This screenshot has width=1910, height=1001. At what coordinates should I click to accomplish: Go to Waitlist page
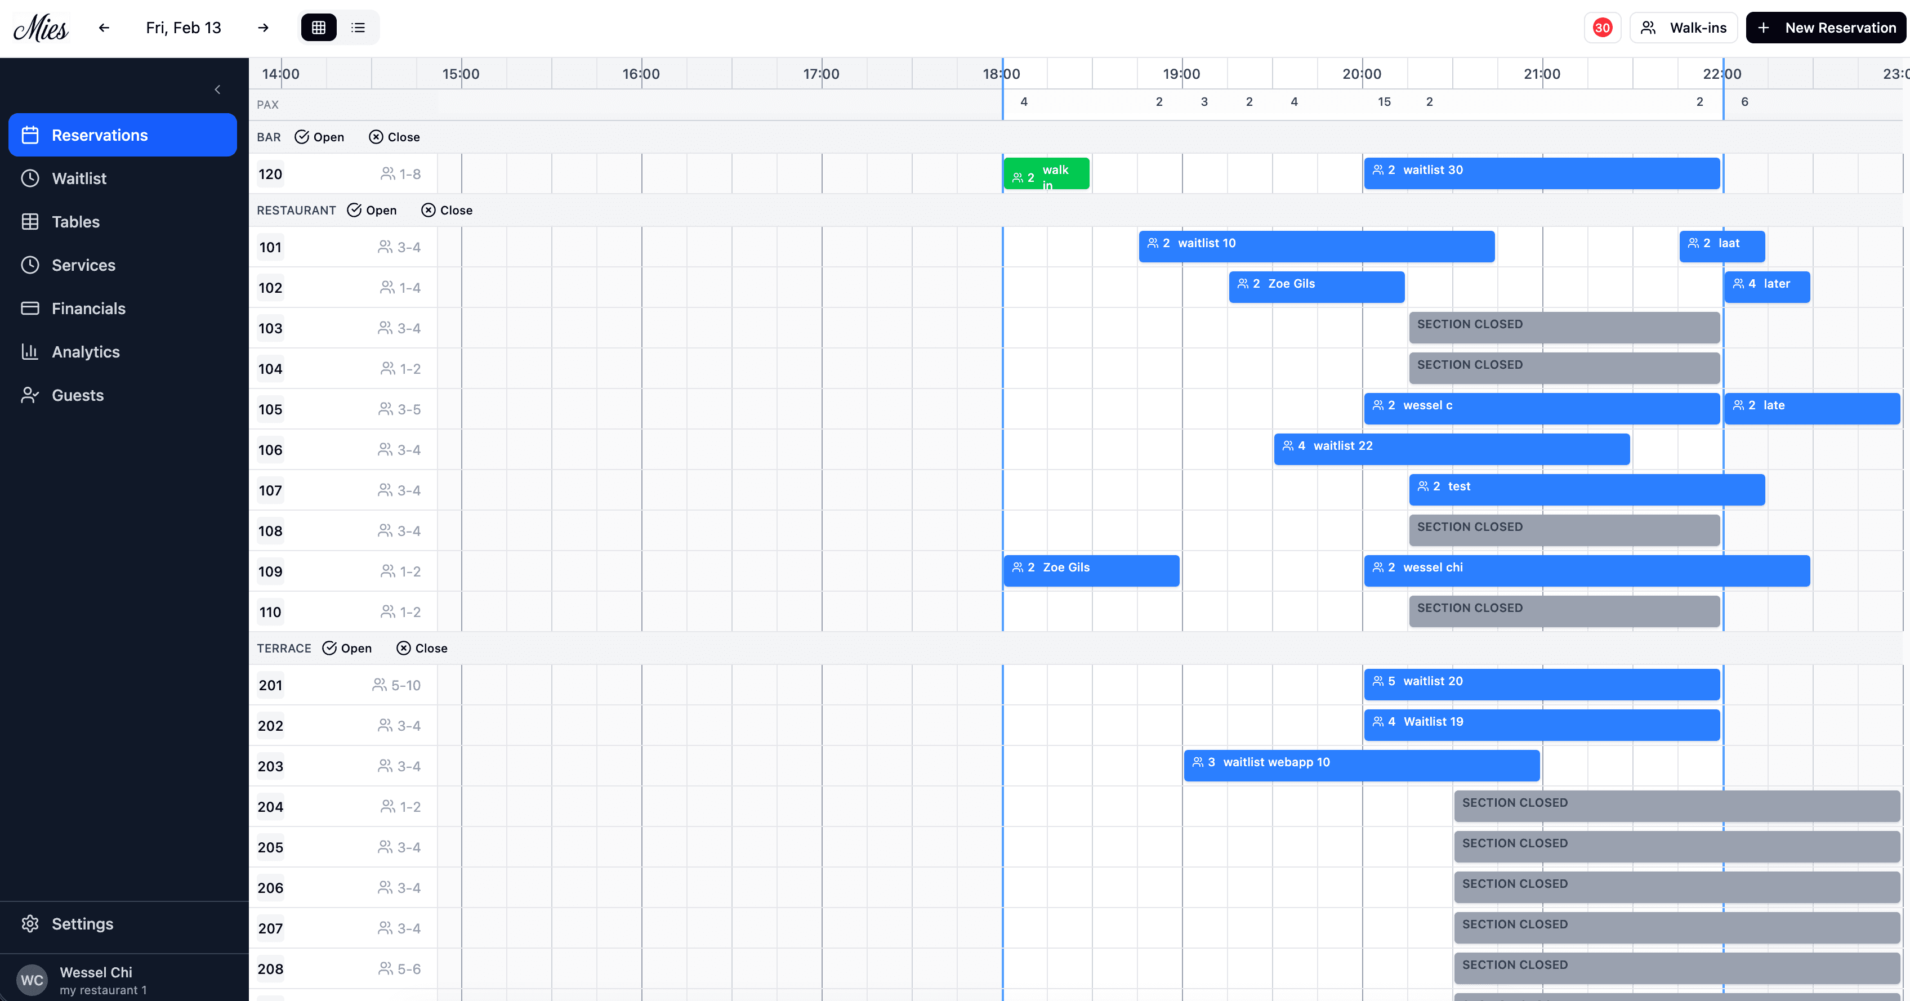pyautogui.click(x=79, y=178)
